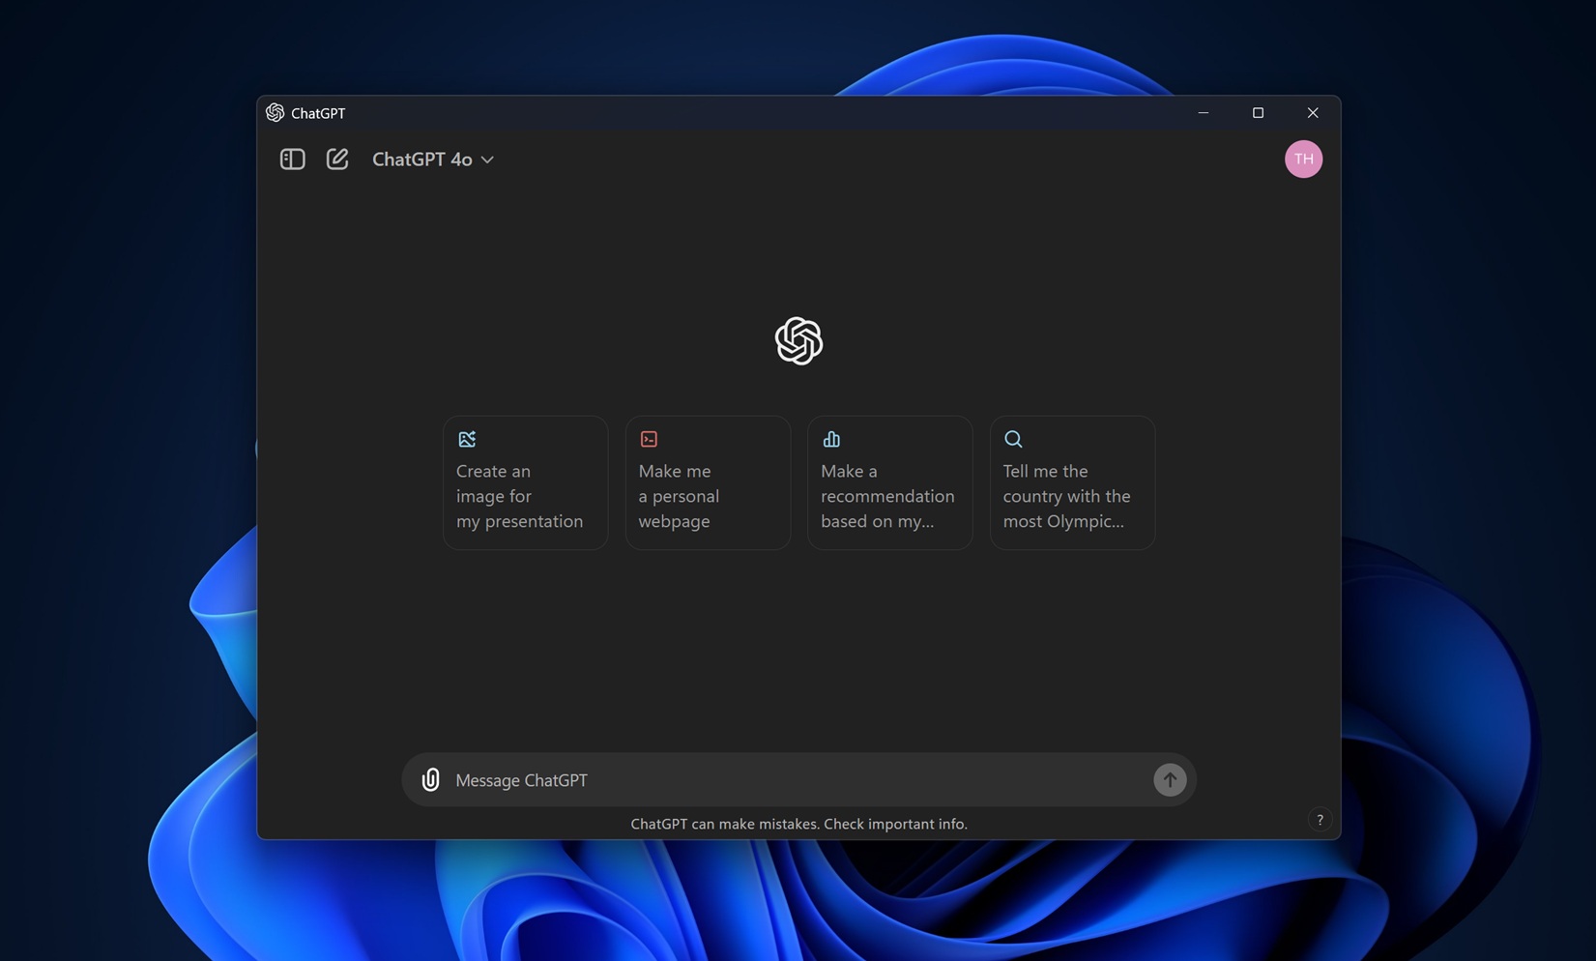
Task: Select the 'Make me a personal webpage' card
Action: tap(707, 495)
